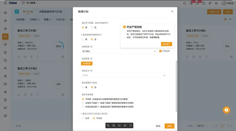Click the dialog's vertical scrollbar

(176, 86)
